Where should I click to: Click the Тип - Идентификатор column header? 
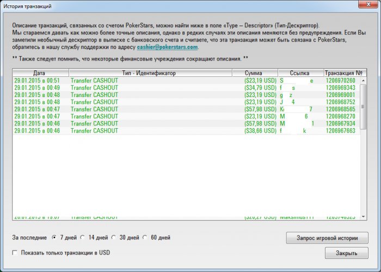click(150, 72)
